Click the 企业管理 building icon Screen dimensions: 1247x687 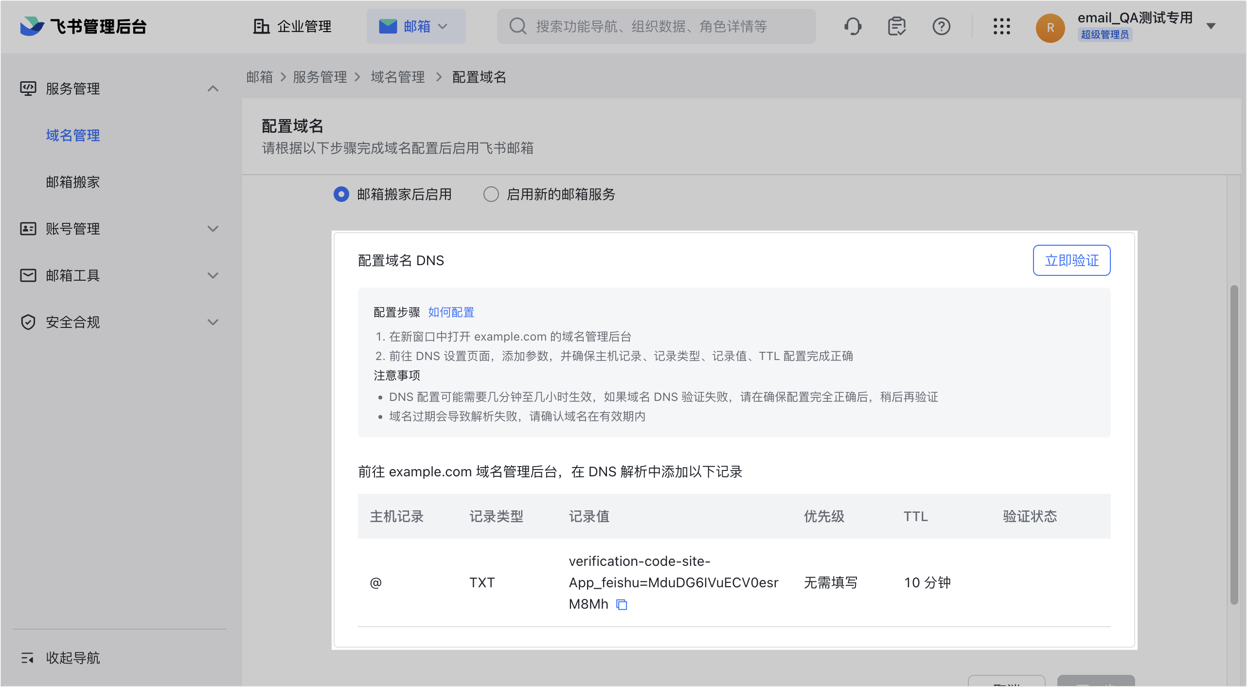261,26
